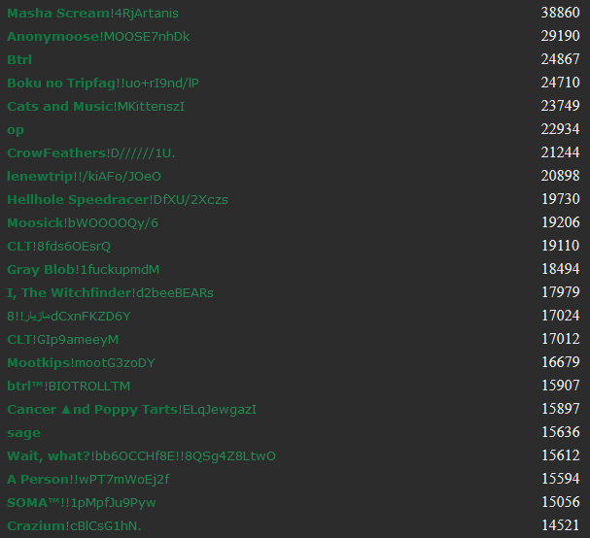
Task: Select the name CLT!8fds6OEsrQ
Action: click(58, 247)
